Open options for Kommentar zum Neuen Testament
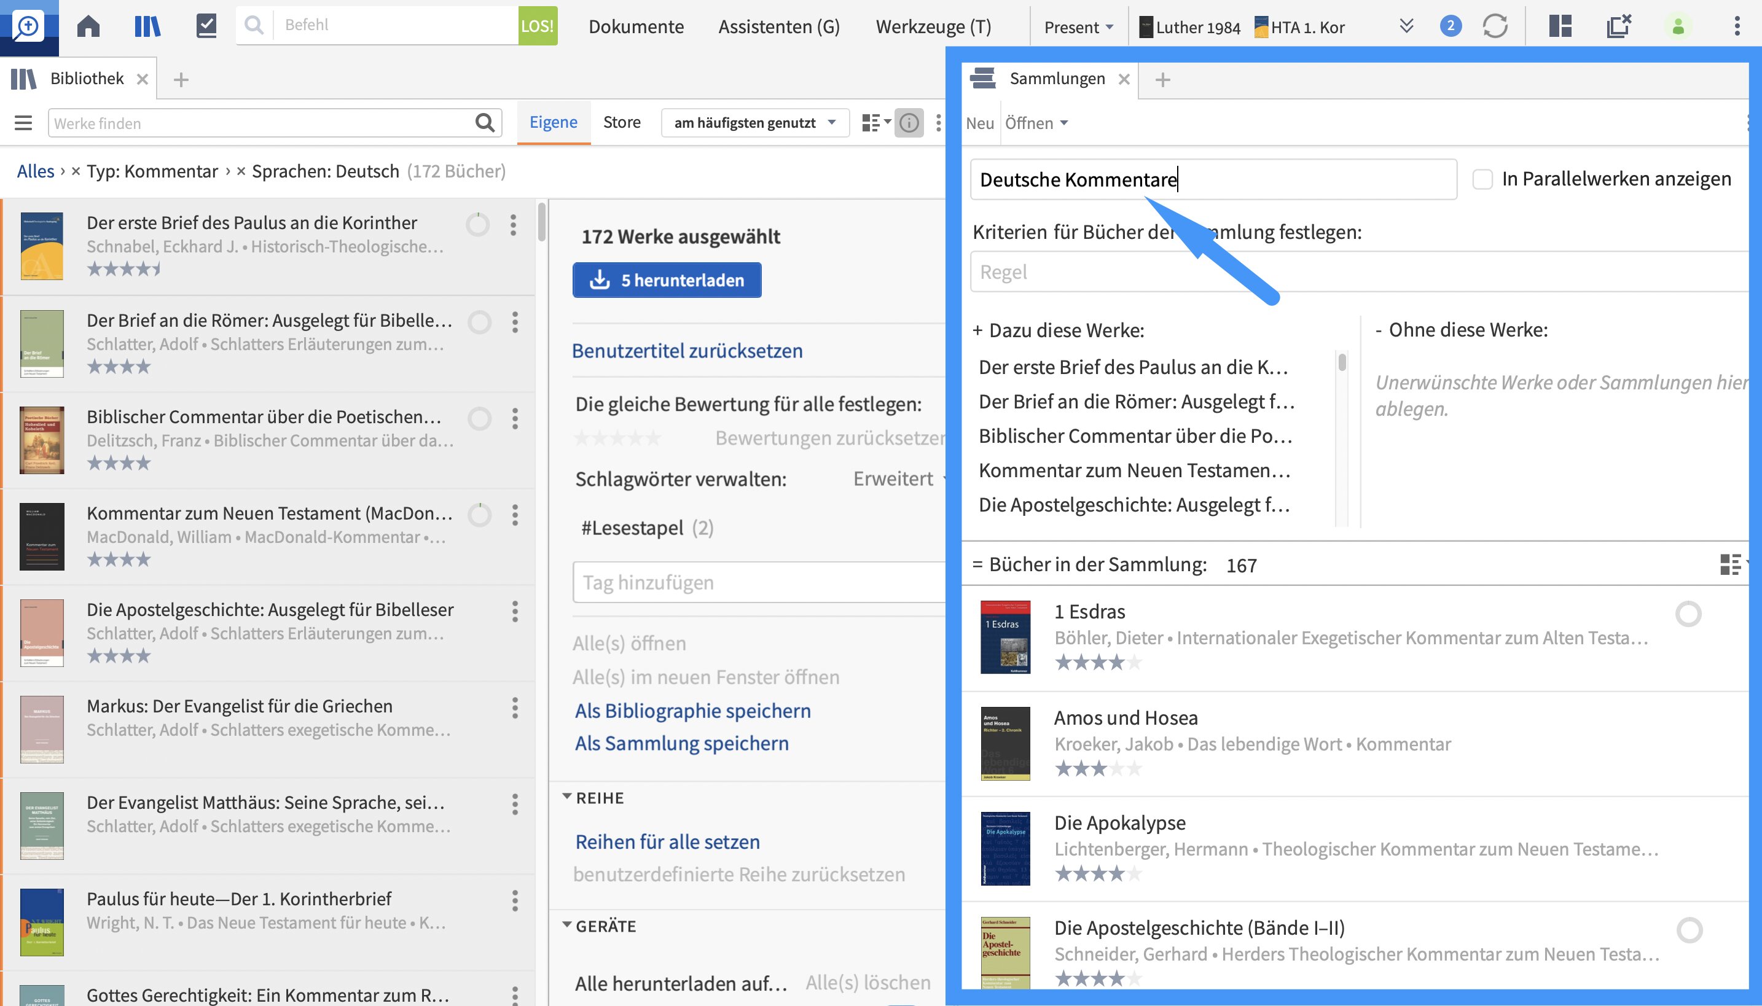 click(515, 515)
